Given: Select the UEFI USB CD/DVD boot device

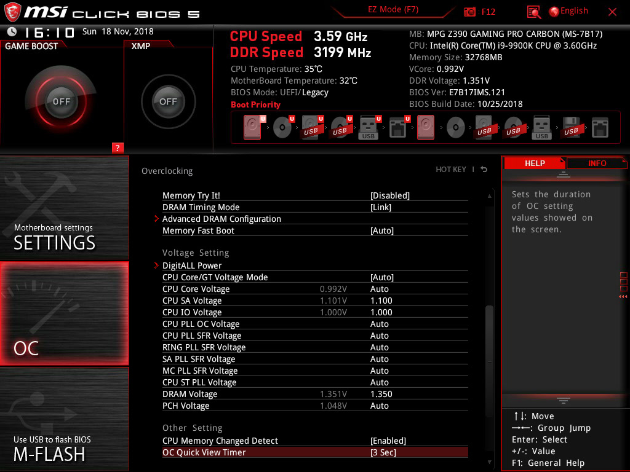Looking at the screenshot, I should [x=341, y=127].
